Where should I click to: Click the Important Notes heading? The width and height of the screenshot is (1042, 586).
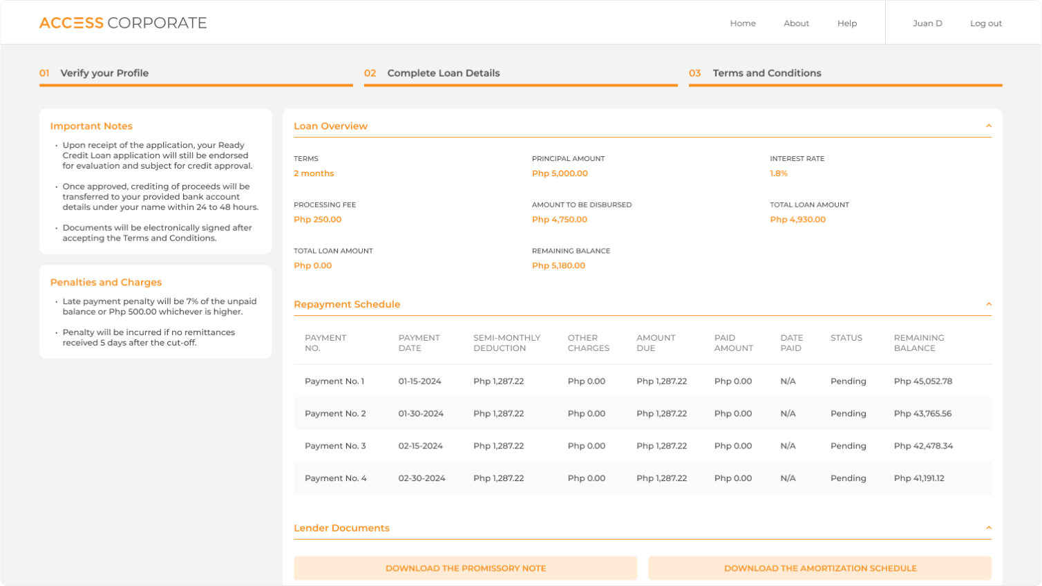point(91,126)
